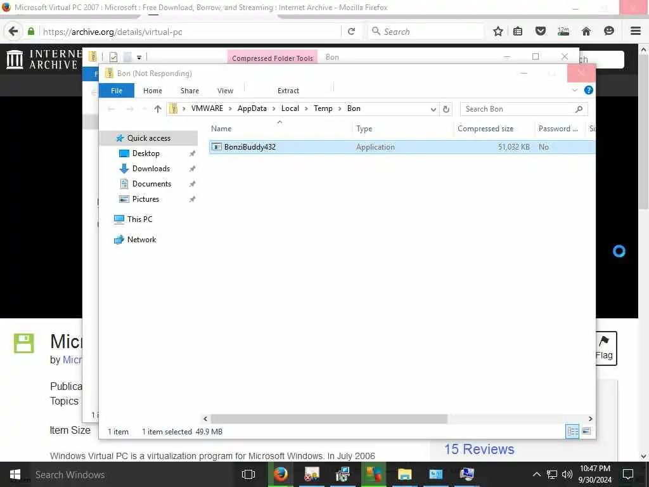649x487 pixels.
Task: Click horizontal scrollbar right arrow
Action: point(591,419)
